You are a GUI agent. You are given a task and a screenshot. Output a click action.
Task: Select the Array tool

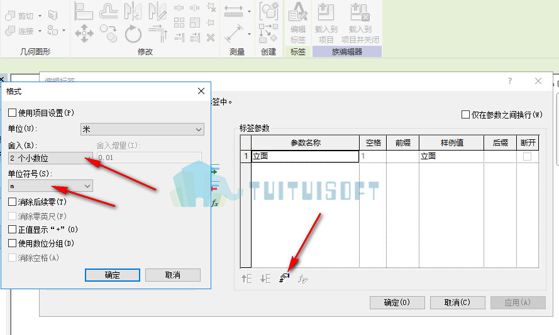point(179,23)
